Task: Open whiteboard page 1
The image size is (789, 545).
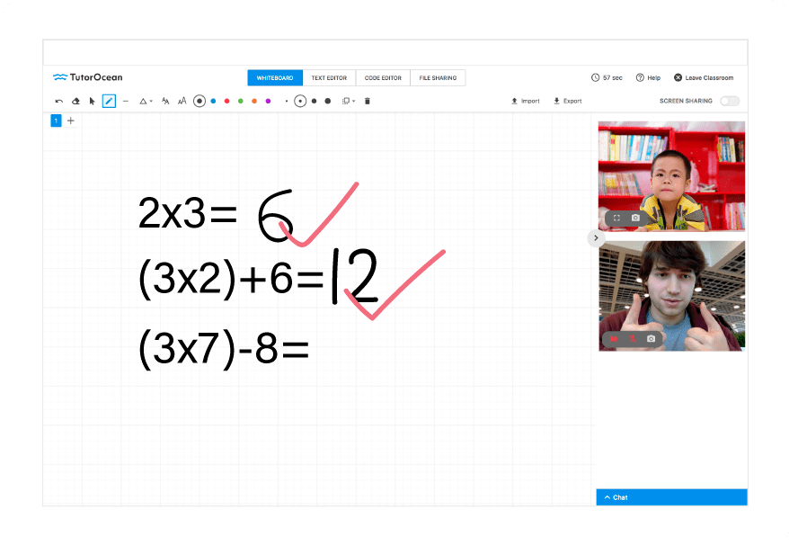Action: 56,121
